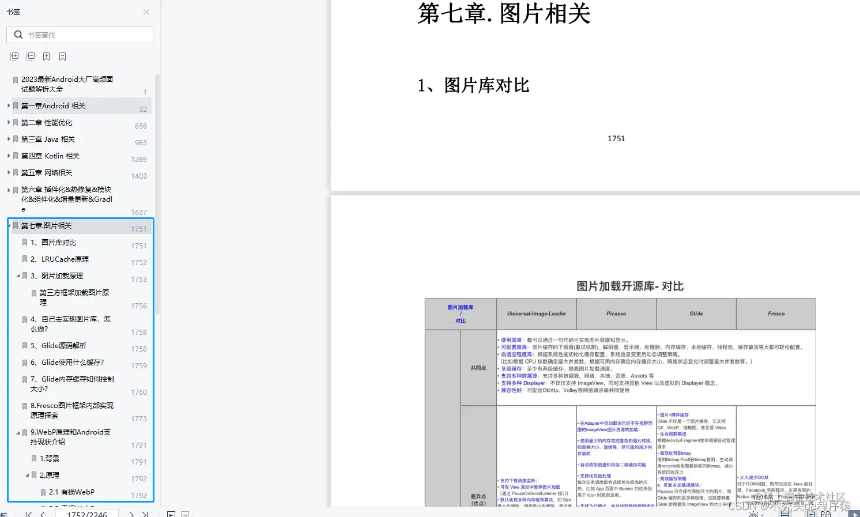The image size is (860, 517).
Task: Close the bookmark panel
Action: [146, 12]
